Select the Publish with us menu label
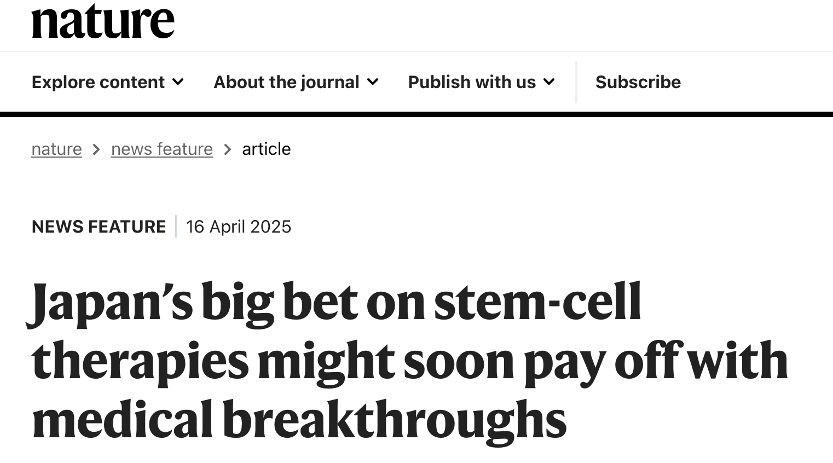The image size is (833, 463). point(472,82)
